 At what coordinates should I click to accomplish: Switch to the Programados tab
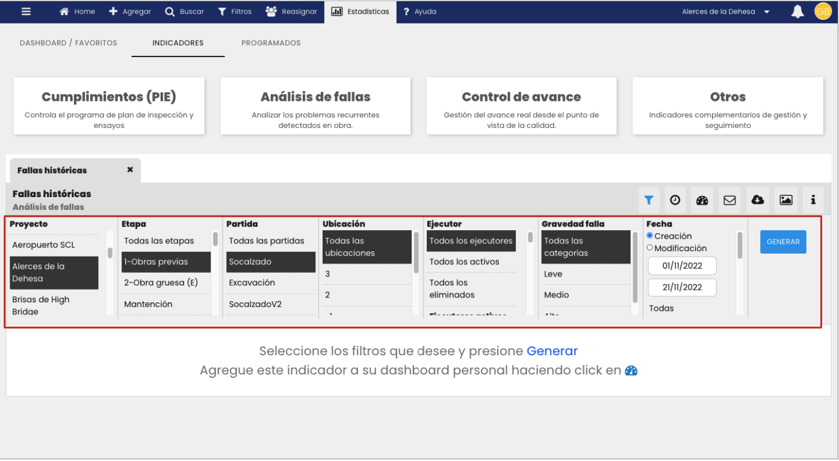[271, 43]
